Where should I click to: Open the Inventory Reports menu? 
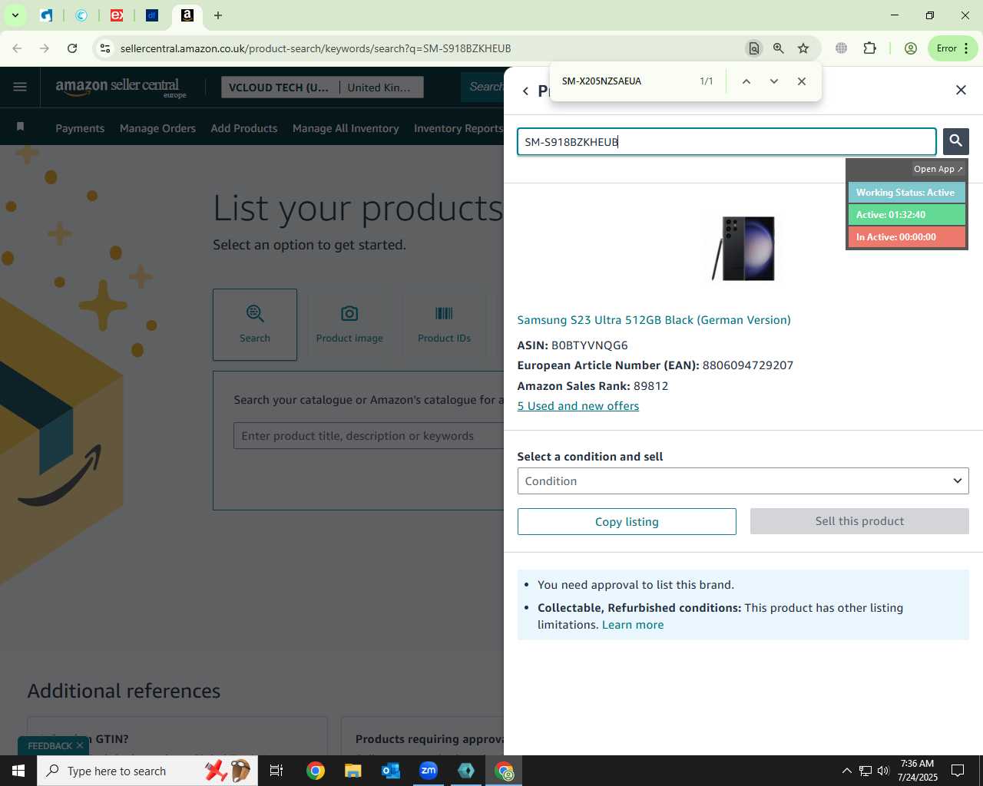click(458, 128)
